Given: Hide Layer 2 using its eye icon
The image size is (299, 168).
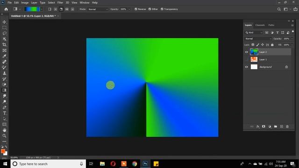Looking at the screenshot, I should tap(246, 52).
